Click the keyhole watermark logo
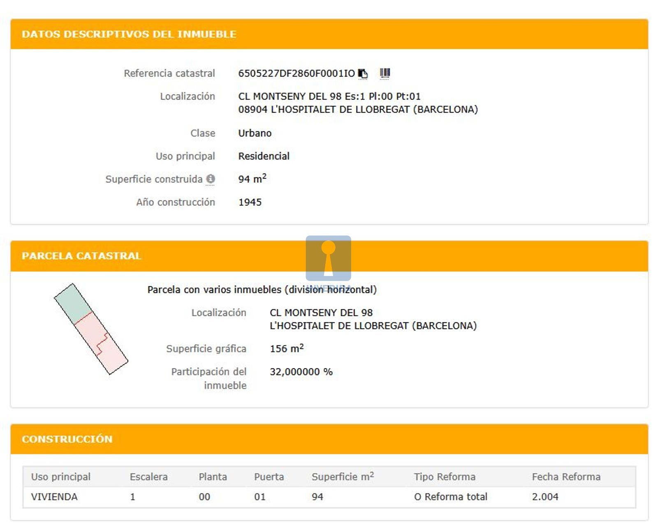 pos(328,259)
